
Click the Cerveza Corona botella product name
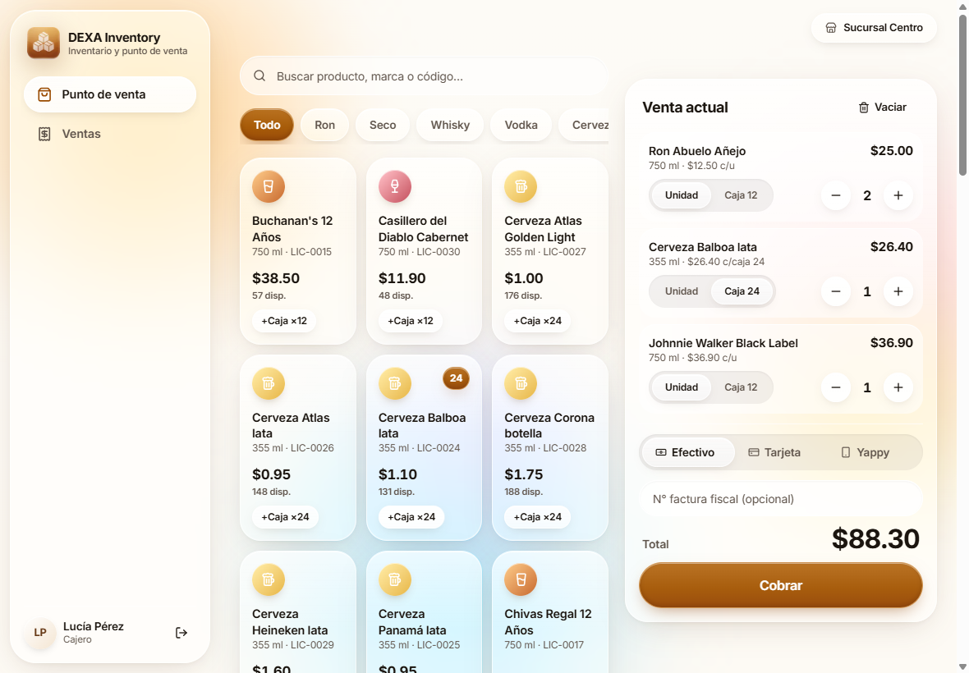[x=549, y=425]
